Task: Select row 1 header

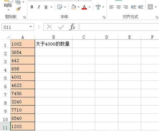Action: 5,44
